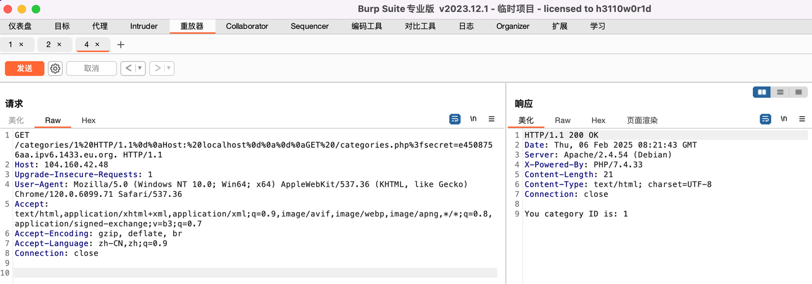Open the 编码工具 decoder tab

coord(367,26)
